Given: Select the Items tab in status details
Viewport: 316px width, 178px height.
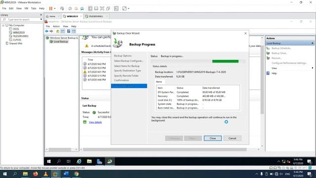Looking at the screenshot, I should click(159, 82).
